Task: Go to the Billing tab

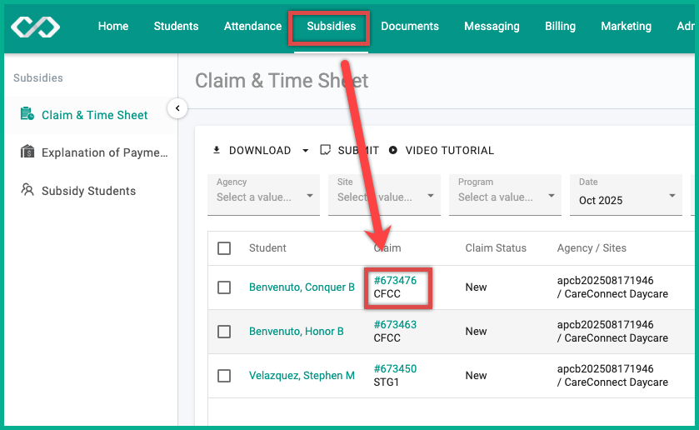Action: (560, 27)
